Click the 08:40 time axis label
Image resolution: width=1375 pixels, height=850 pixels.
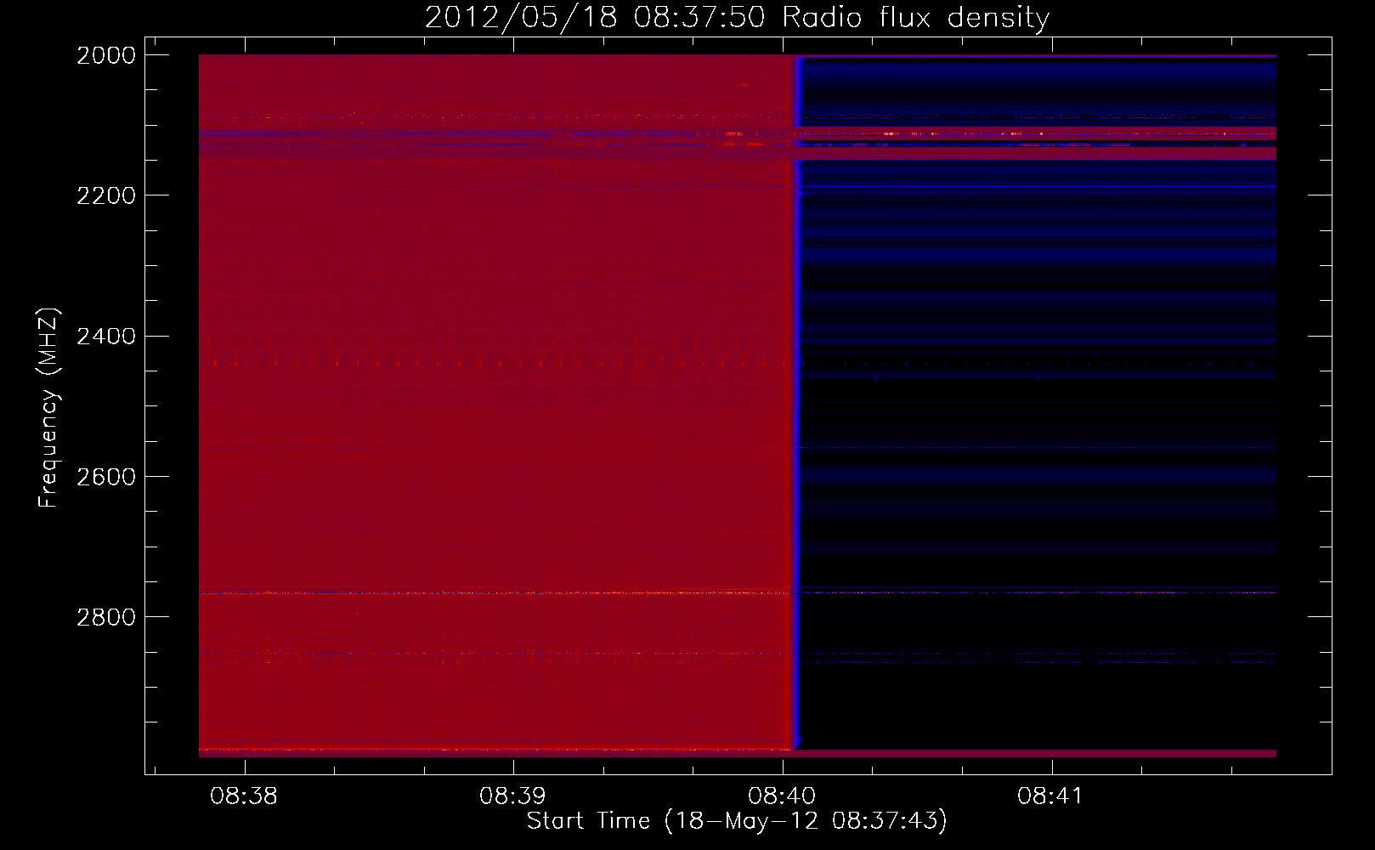pos(782,796)
